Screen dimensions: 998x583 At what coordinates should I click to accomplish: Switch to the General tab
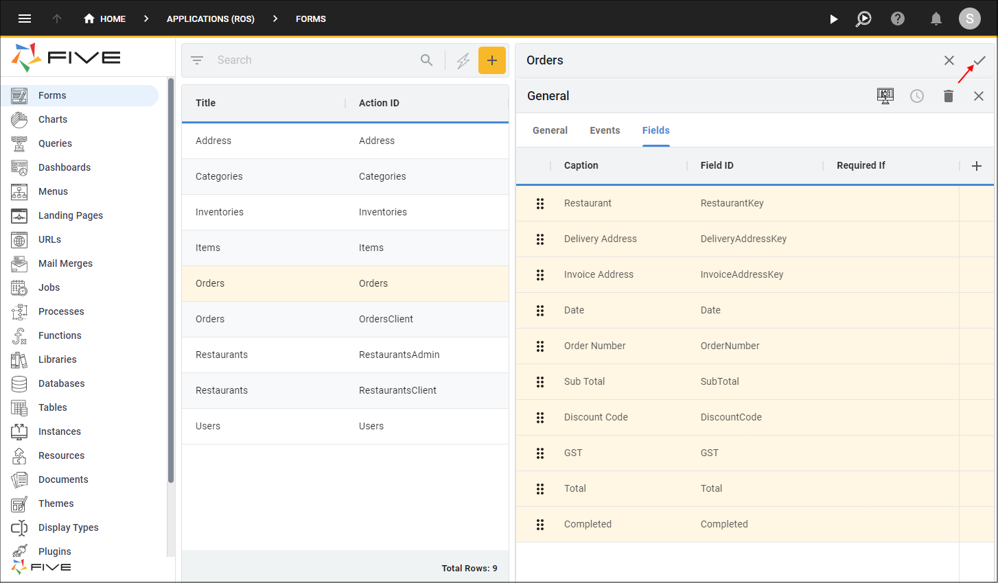[x=550, y=130]
